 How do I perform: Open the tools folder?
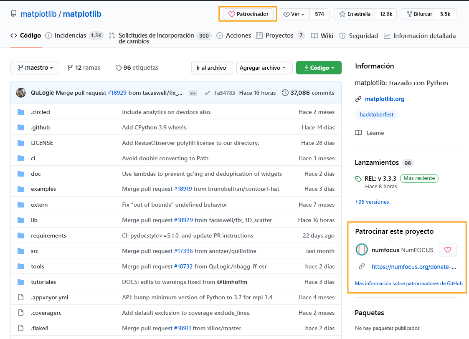coord(38,266)
